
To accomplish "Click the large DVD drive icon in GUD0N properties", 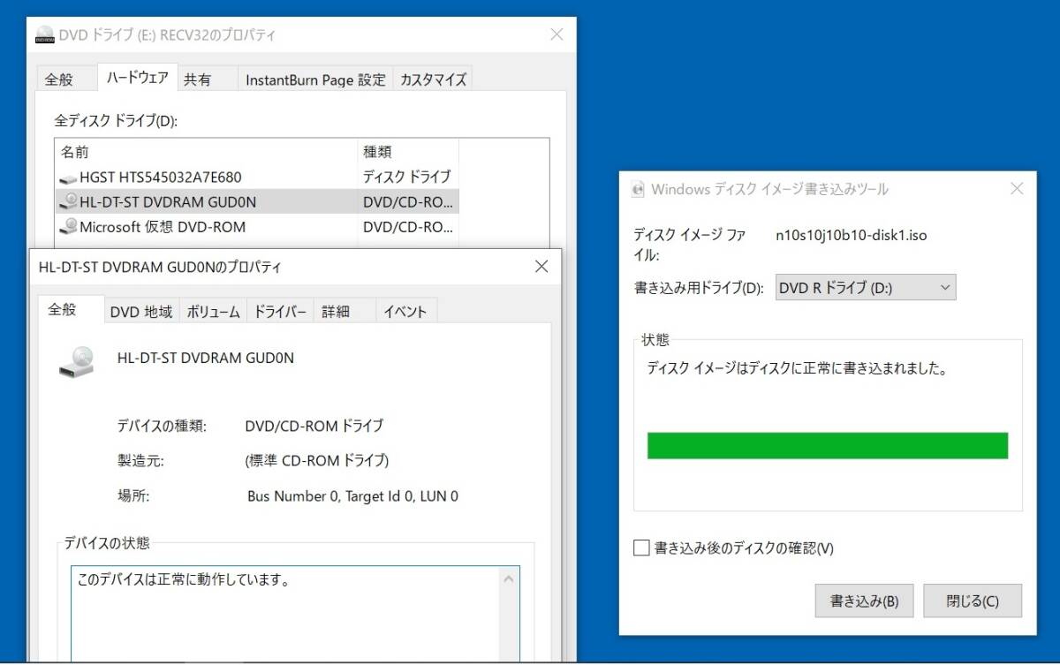I will click(77, 361).
